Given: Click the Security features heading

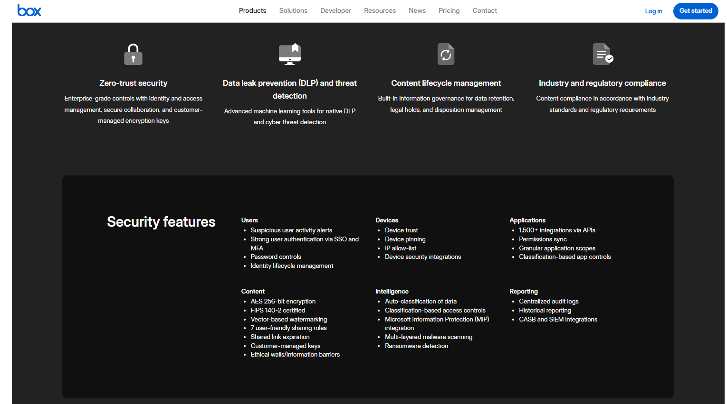Looking at the screenshot, I should pos(161,221).
